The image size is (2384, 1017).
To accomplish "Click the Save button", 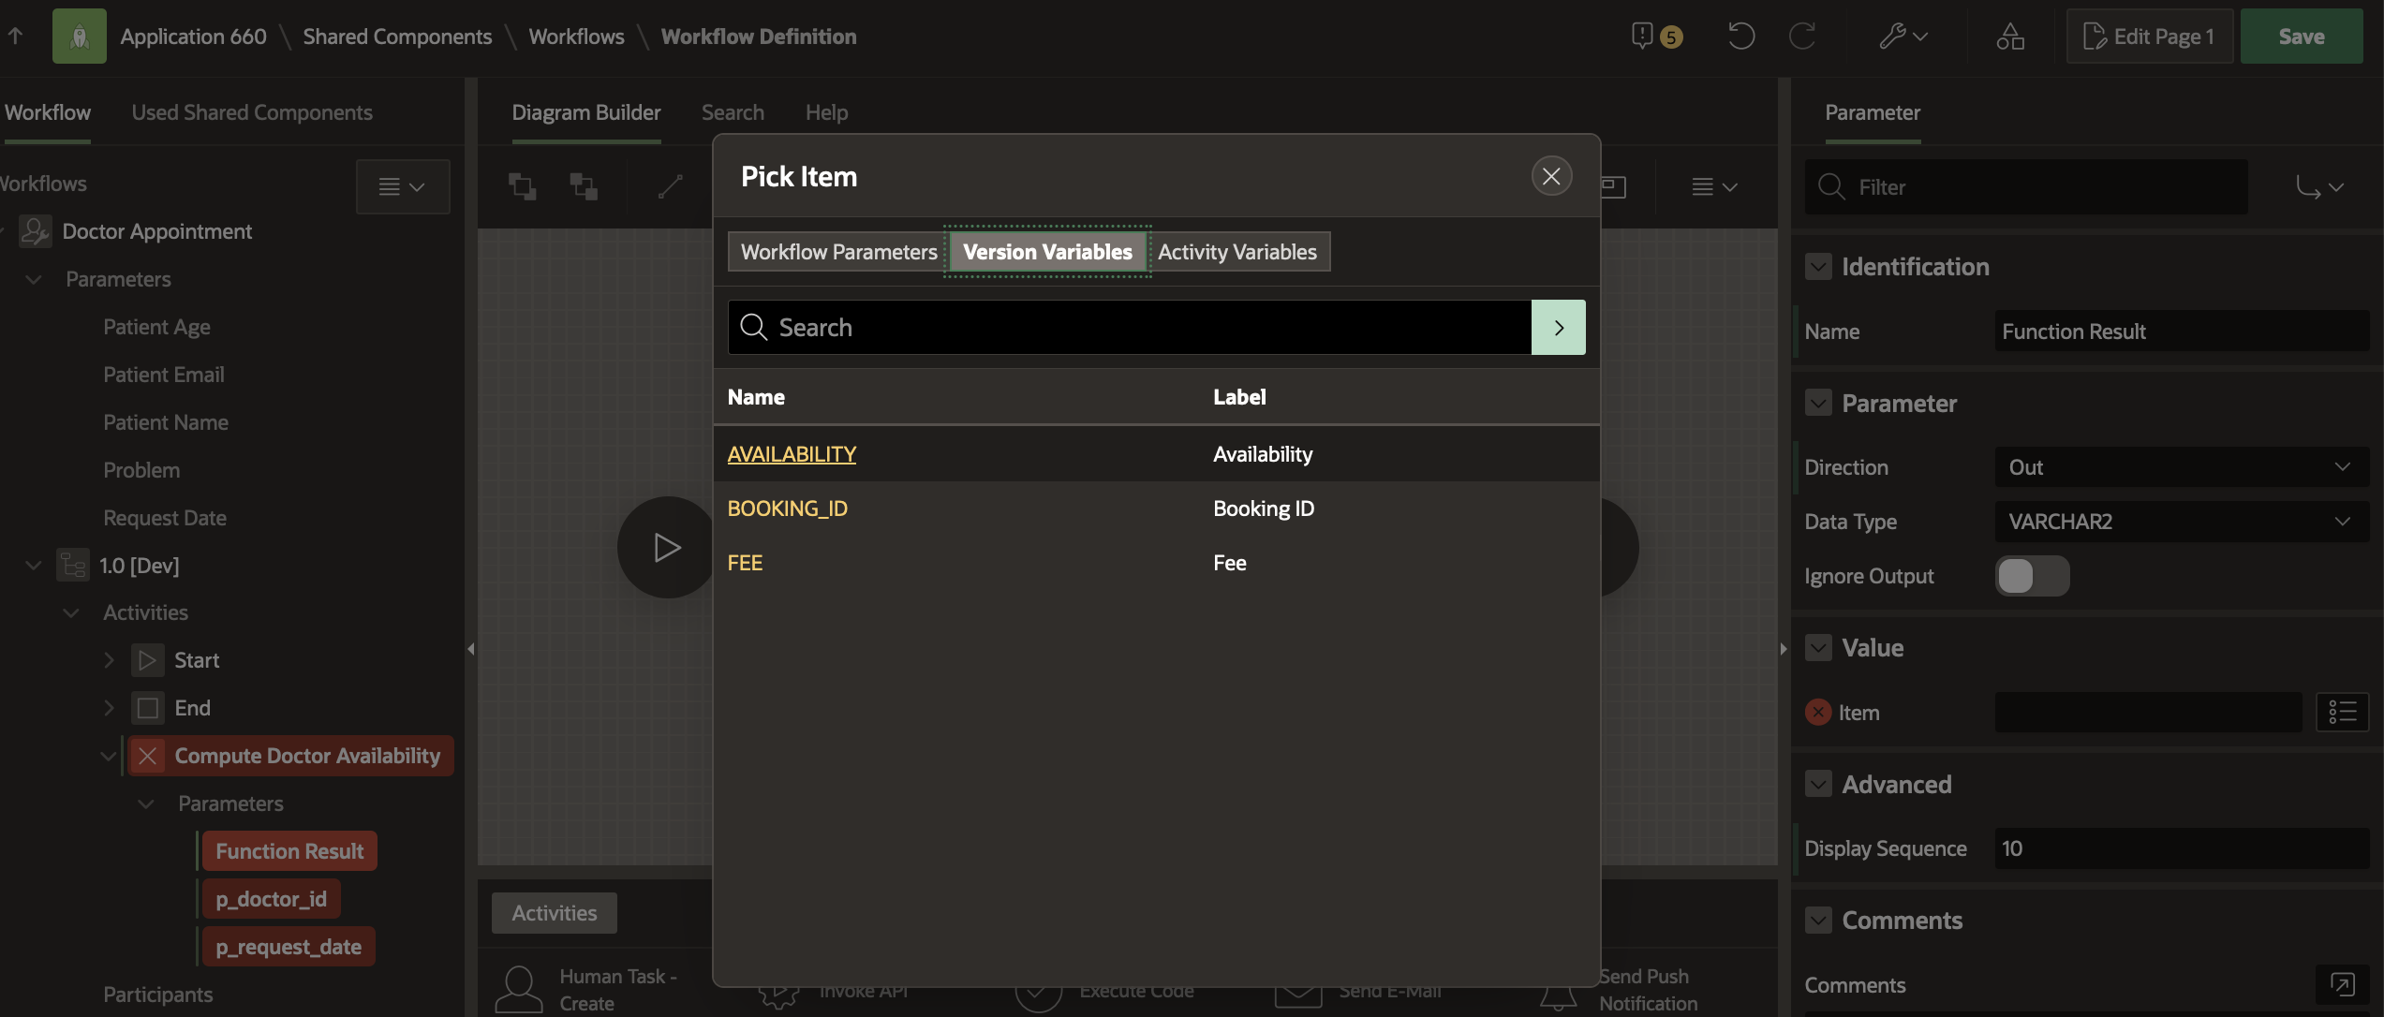I will 2301,37.
